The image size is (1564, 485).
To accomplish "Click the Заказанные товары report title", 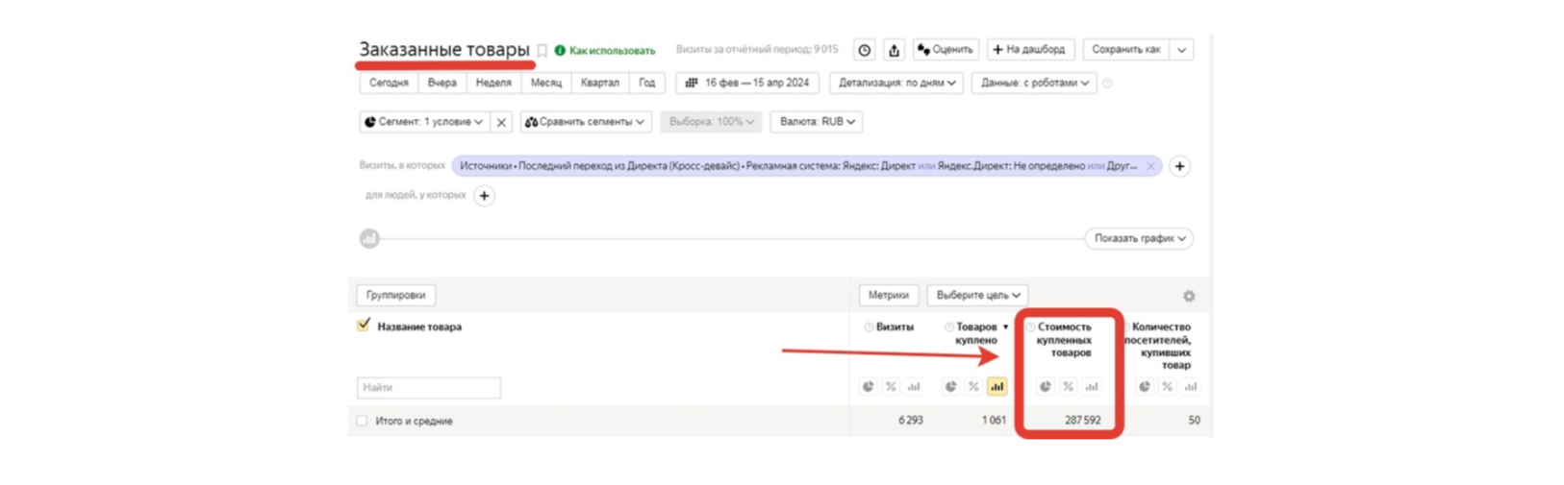I will tap(444, 49).
